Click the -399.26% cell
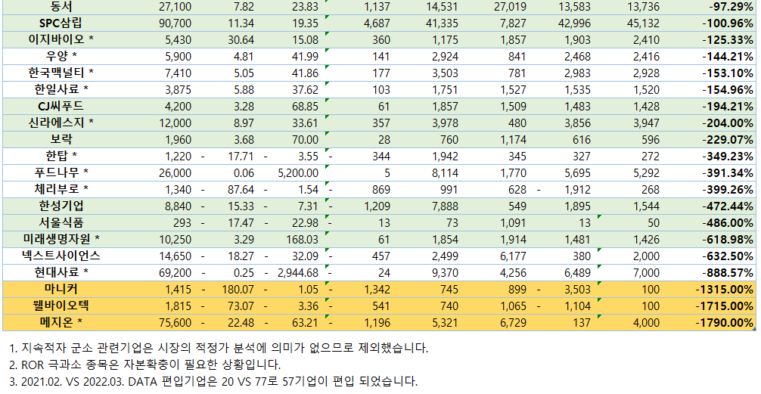This screenshot has height=394, width=761. click(728, 189)
